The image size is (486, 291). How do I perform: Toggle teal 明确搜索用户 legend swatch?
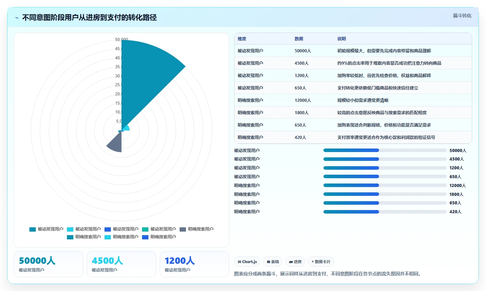point(70,237)
